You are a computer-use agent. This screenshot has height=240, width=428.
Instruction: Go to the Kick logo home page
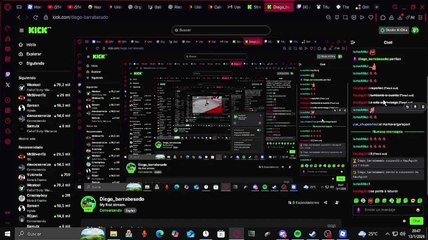[x=40, y=30]
